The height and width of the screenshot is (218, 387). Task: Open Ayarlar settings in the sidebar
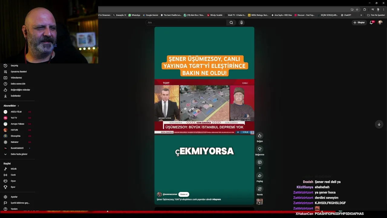coord(14,197)
